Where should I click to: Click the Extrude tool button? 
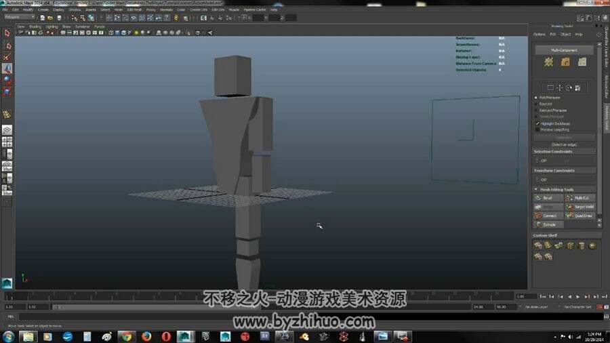click(x=548, y=225)
